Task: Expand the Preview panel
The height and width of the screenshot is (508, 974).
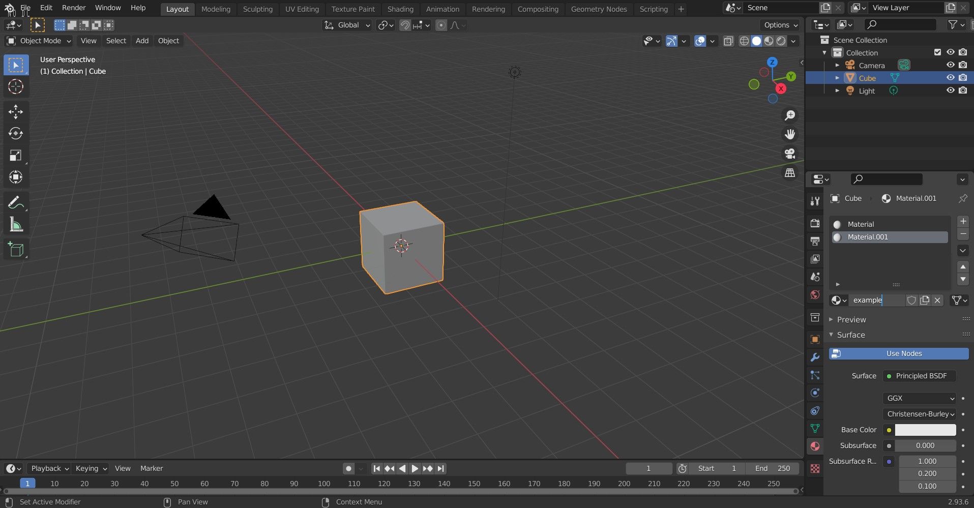Action: tap(851, 319)
